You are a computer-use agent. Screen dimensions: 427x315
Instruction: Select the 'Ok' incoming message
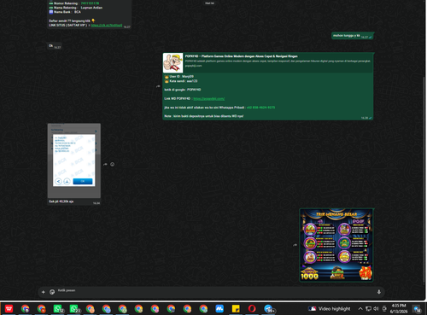50,45
